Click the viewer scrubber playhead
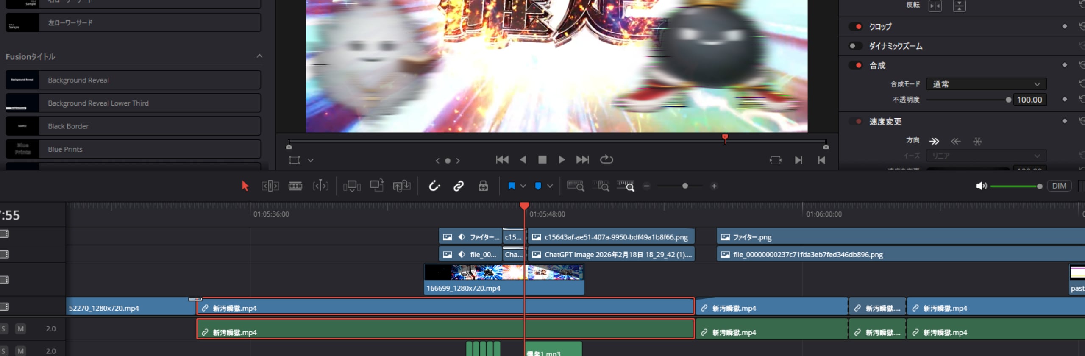Screen dimensions: 1085x356 pyautogui.click(x=725, y=138)
